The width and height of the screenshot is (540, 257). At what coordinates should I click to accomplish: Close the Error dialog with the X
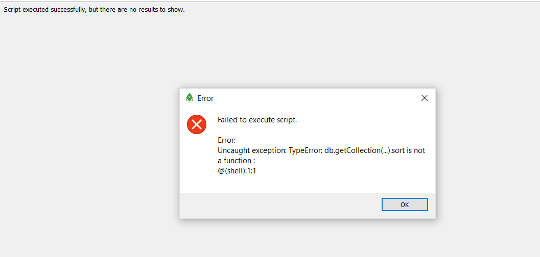[424, 98]
